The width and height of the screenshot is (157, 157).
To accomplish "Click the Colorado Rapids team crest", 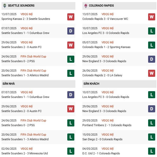I will (x=86, y=5).
